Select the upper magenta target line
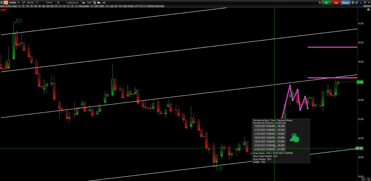371x181 pixels. tap(332, 47)
